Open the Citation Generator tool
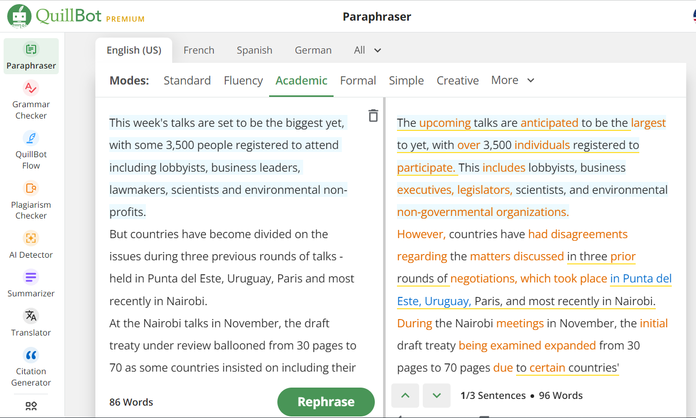The image size is (696, 418). (x=31, y=367)
